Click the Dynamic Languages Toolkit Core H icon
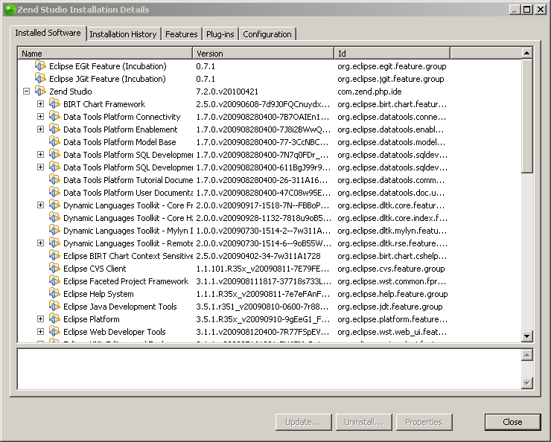The image size is (551, 442). 54,218
